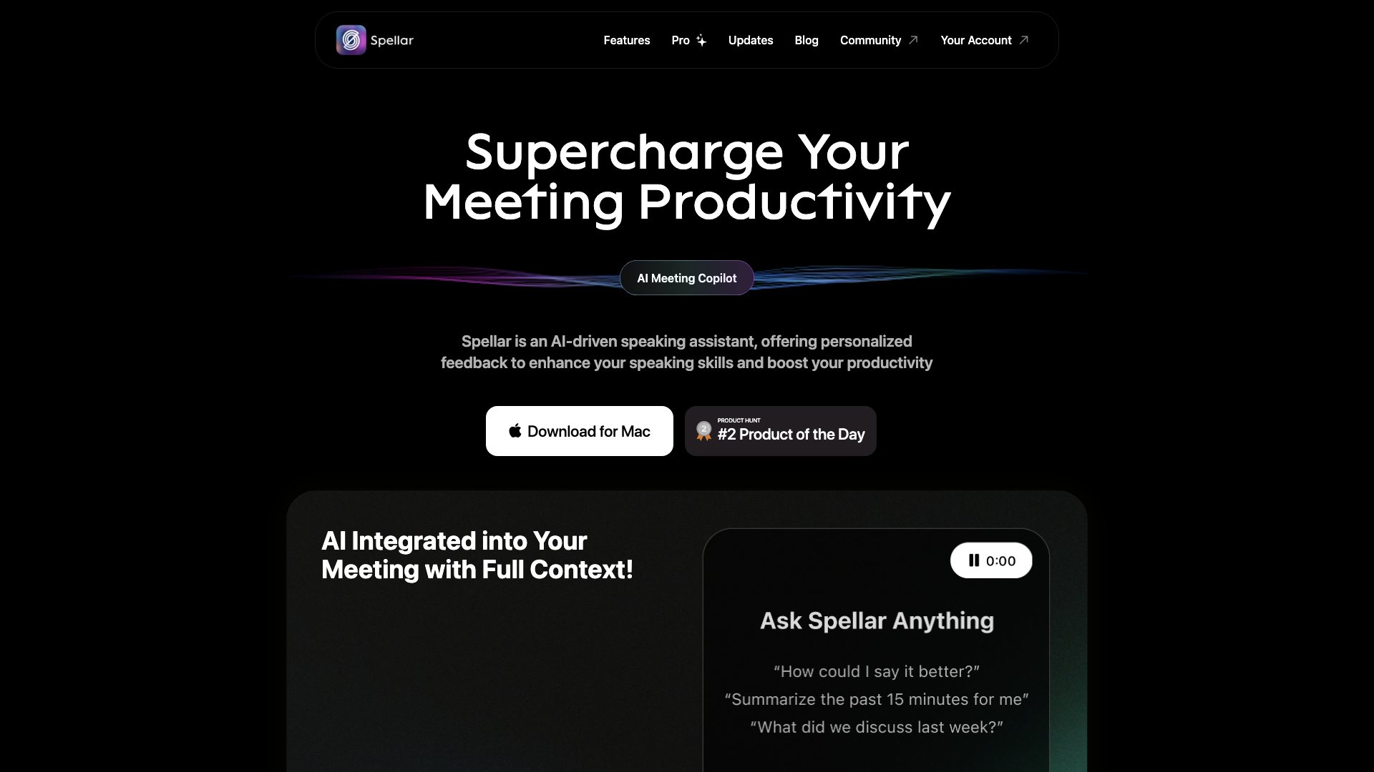The width and height of the screenshot is (1374, 772).
Task: Toggle the AI Meeting Copilot label button
Action: [x=686, y=277]
